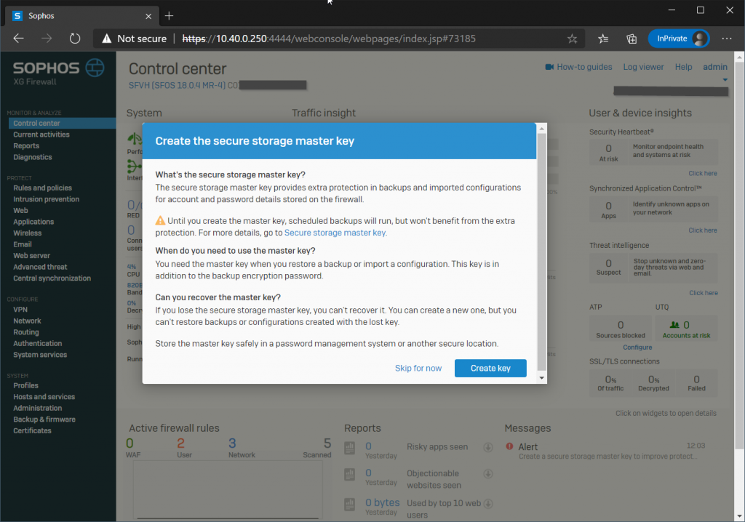745x522 pixels.
Task: Open Administration in sidebar
Action: [x=38, y=408]
